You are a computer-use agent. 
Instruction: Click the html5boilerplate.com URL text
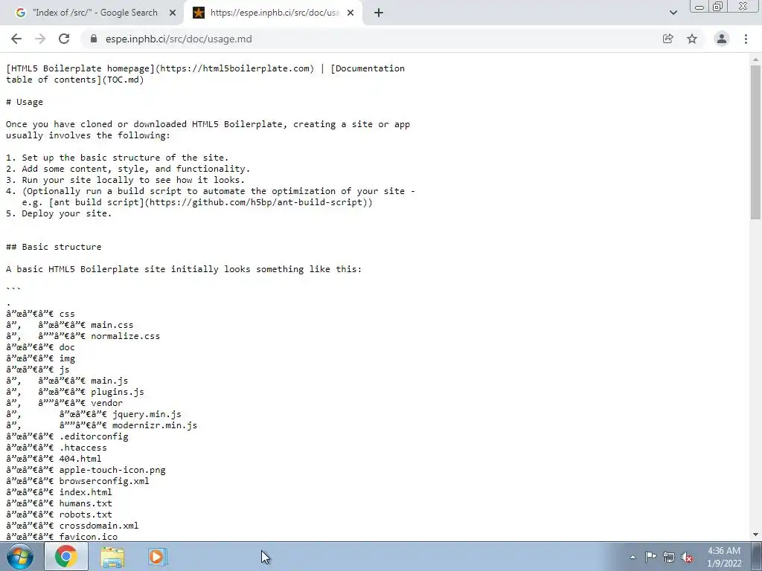[234, 68]
